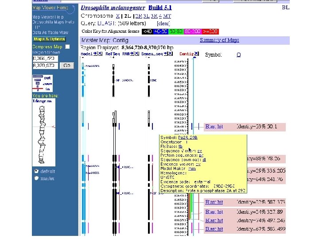Click the region end input field
The height and width of the screenshot is (239, 319).
(x=45, y=66)
